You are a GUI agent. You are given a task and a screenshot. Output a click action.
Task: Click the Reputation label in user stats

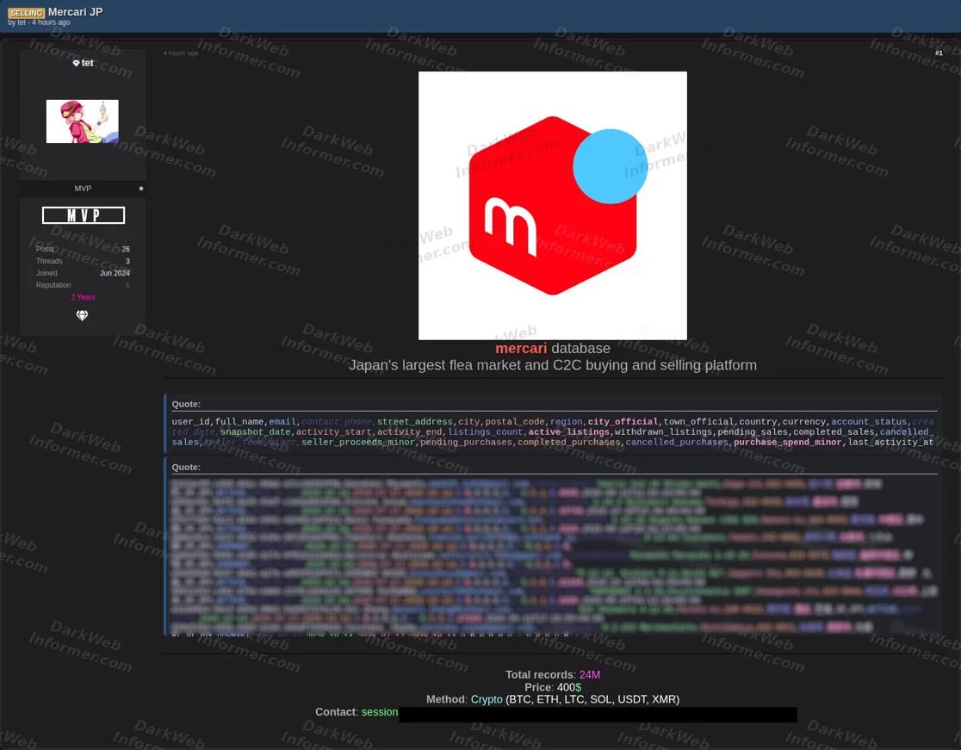[53, 285]
